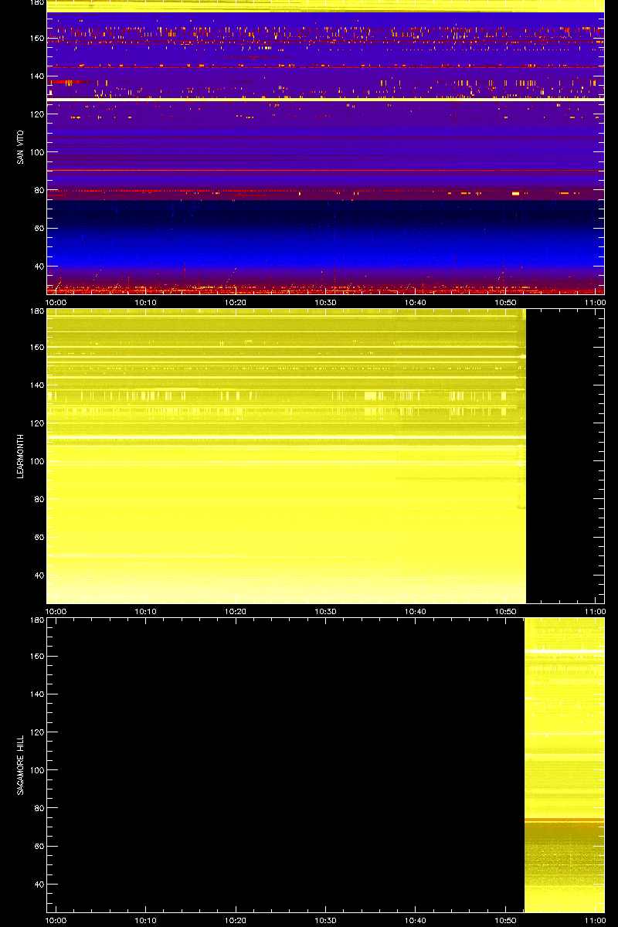The image size is (618, 927).
Task: Click the 60 frequency tick on Learmonth axis
Action: point(38,538)
